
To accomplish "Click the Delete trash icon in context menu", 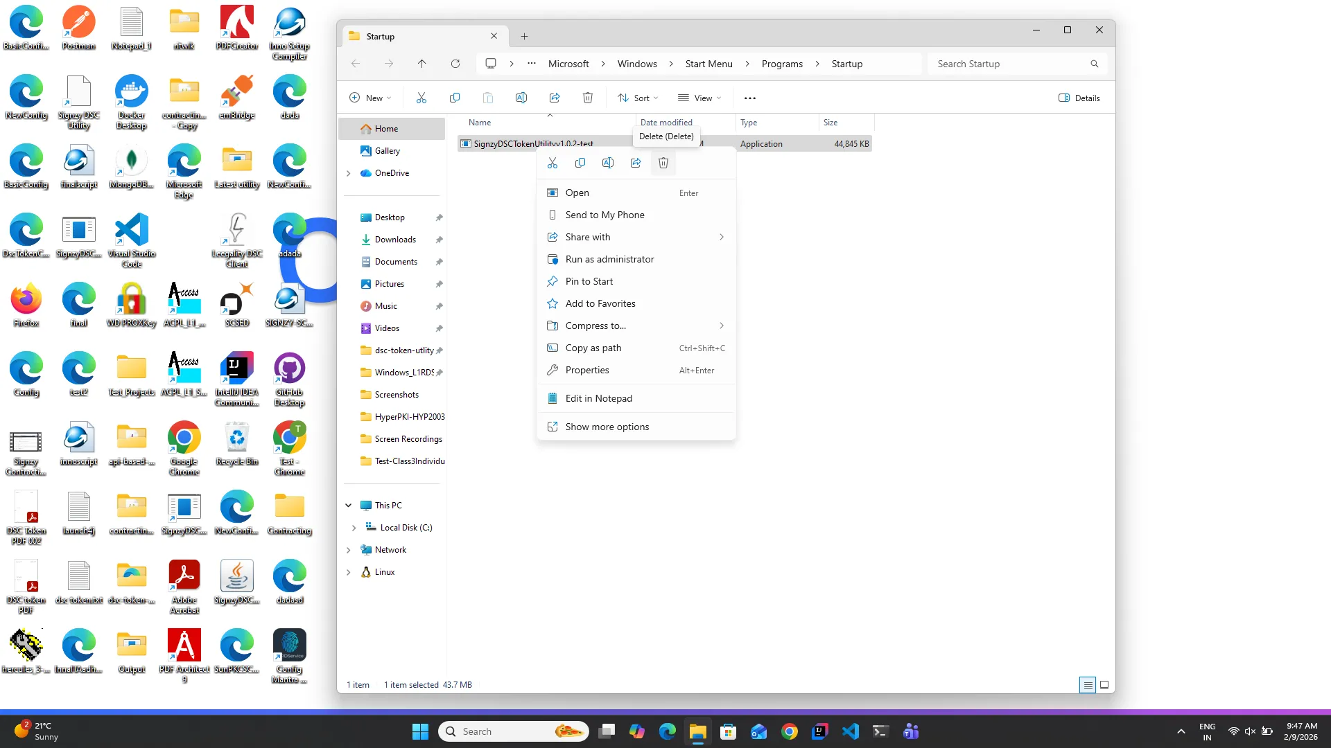I will pyautogui.click(x=663, y=163).
